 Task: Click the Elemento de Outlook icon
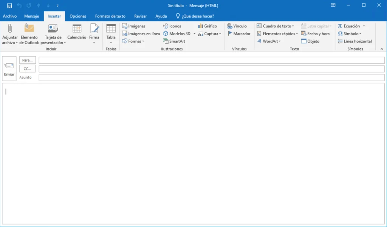tap(29, 29)
